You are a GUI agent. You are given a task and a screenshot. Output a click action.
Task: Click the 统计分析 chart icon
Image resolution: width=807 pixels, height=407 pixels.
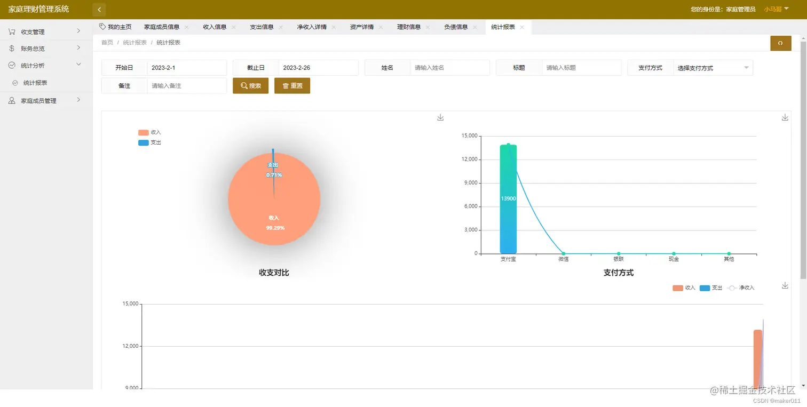tap(12, 65)
